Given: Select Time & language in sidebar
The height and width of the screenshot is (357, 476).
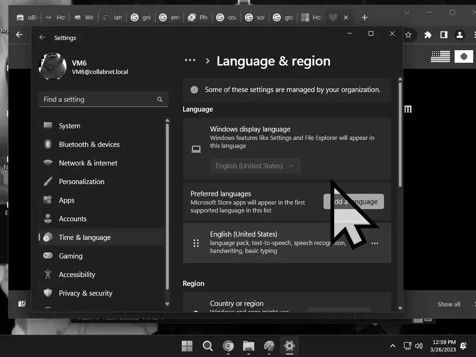Looking at the screenshot, I should tap(102, 237).
